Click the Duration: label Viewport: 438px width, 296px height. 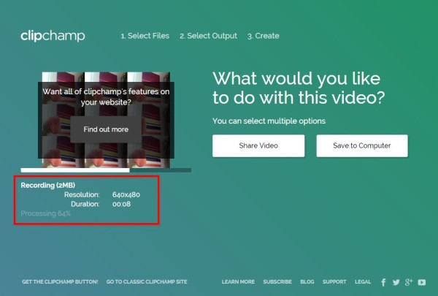tap(85, 204)
